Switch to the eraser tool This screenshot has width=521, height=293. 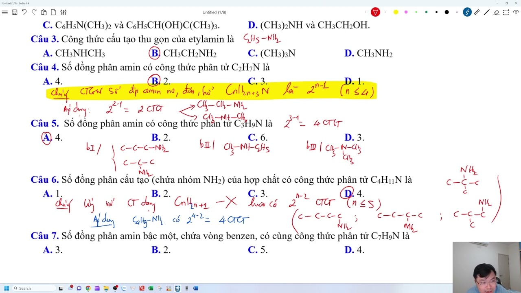(x=496, y=12)
